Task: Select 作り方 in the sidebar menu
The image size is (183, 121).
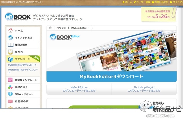Action: pyautogui.click(x=23, y=52)
